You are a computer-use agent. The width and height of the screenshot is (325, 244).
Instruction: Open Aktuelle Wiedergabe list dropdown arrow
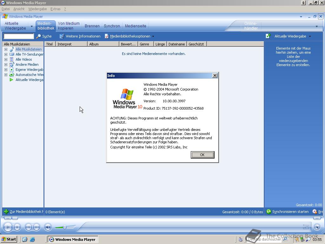310,36
